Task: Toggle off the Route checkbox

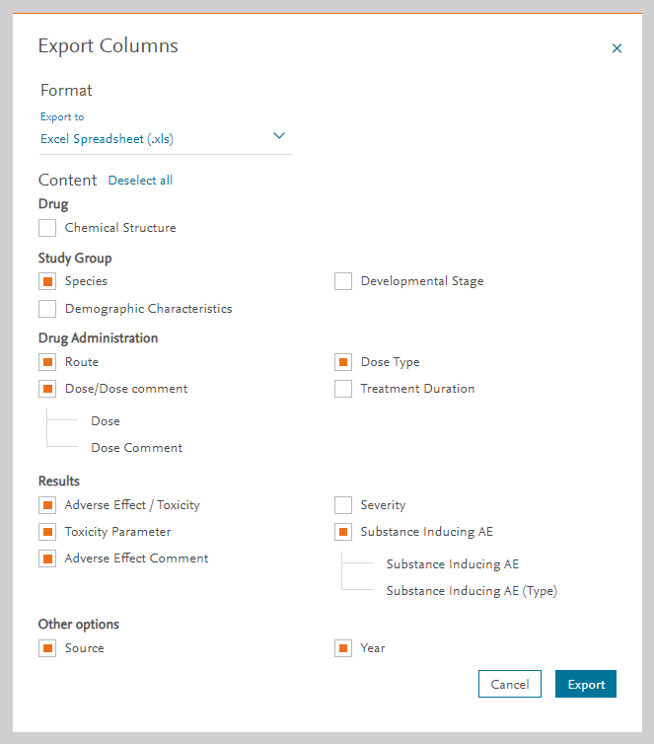Action: click(x=47, y=362)
